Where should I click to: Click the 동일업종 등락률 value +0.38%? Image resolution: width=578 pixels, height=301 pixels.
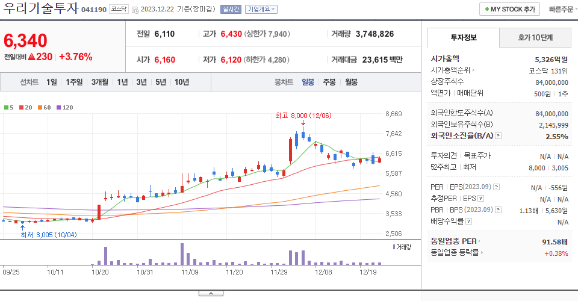click(556, 253)
